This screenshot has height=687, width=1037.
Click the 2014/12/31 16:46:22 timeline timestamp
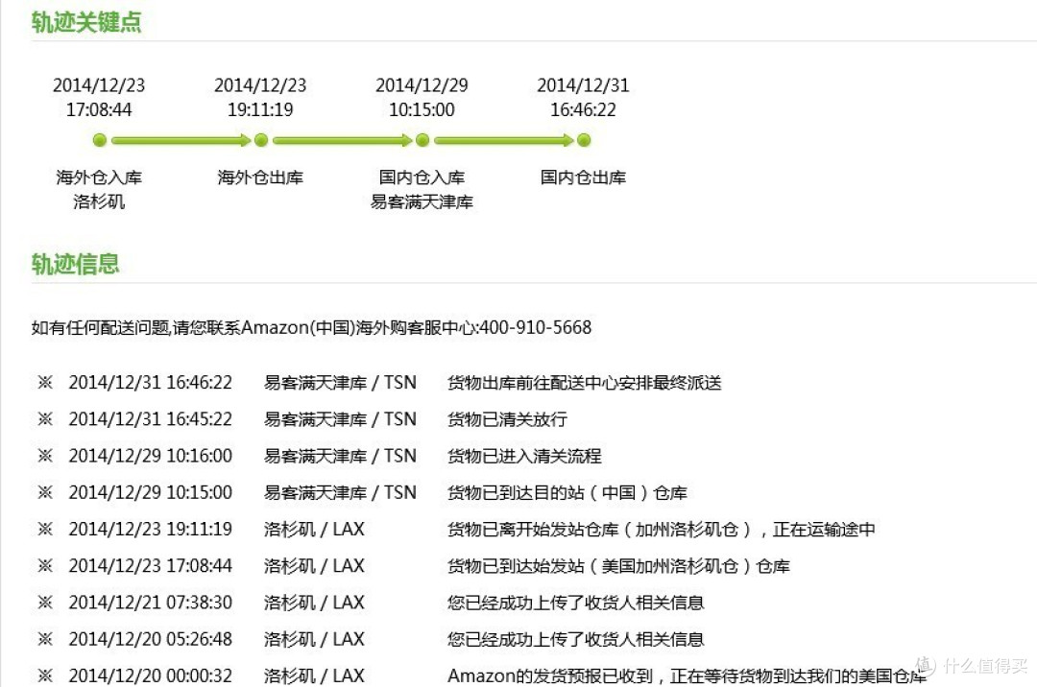pos(584,97)
